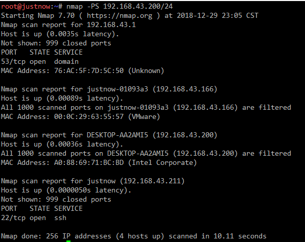Click the 0.00036s latency value
305x242 pixels.
(x=66, y=144)
